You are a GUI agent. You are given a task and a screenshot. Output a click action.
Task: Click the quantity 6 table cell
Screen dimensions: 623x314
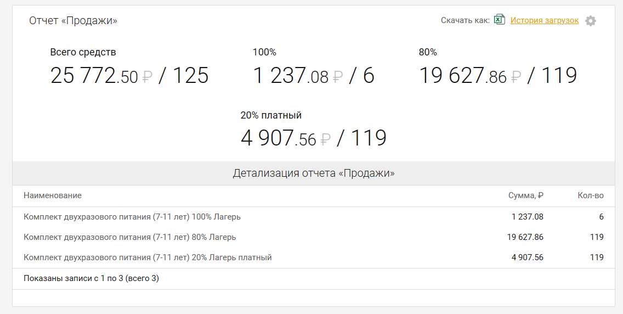coord(601,217)
